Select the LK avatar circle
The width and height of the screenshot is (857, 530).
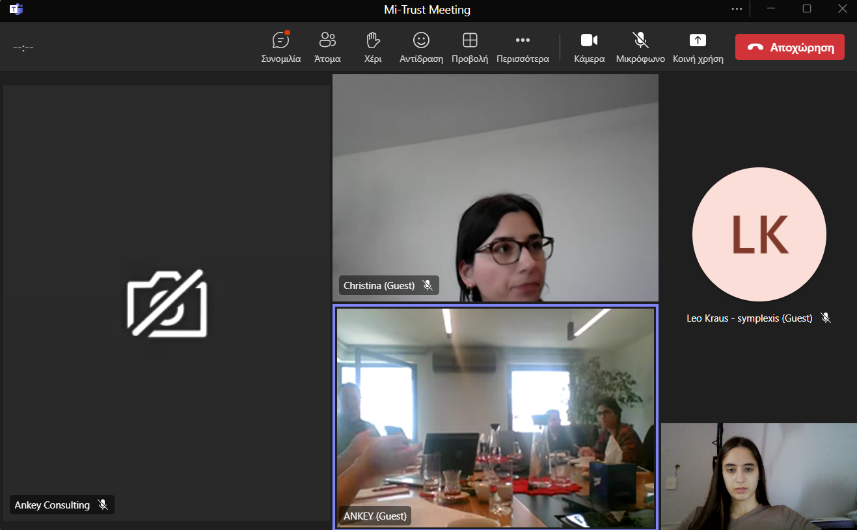pyautogui.click(x=759, y=234)
